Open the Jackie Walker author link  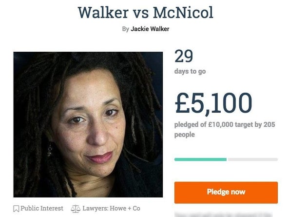coord(150,29)
